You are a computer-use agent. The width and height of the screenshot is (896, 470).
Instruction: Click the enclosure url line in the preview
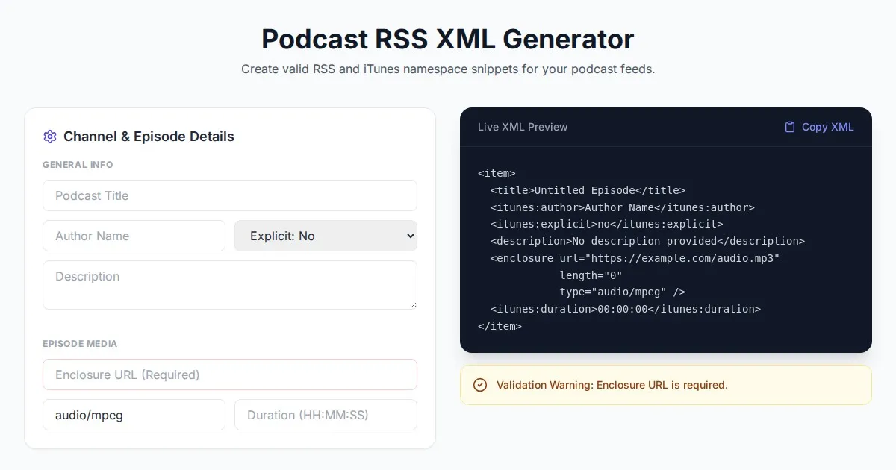(635, 258)
